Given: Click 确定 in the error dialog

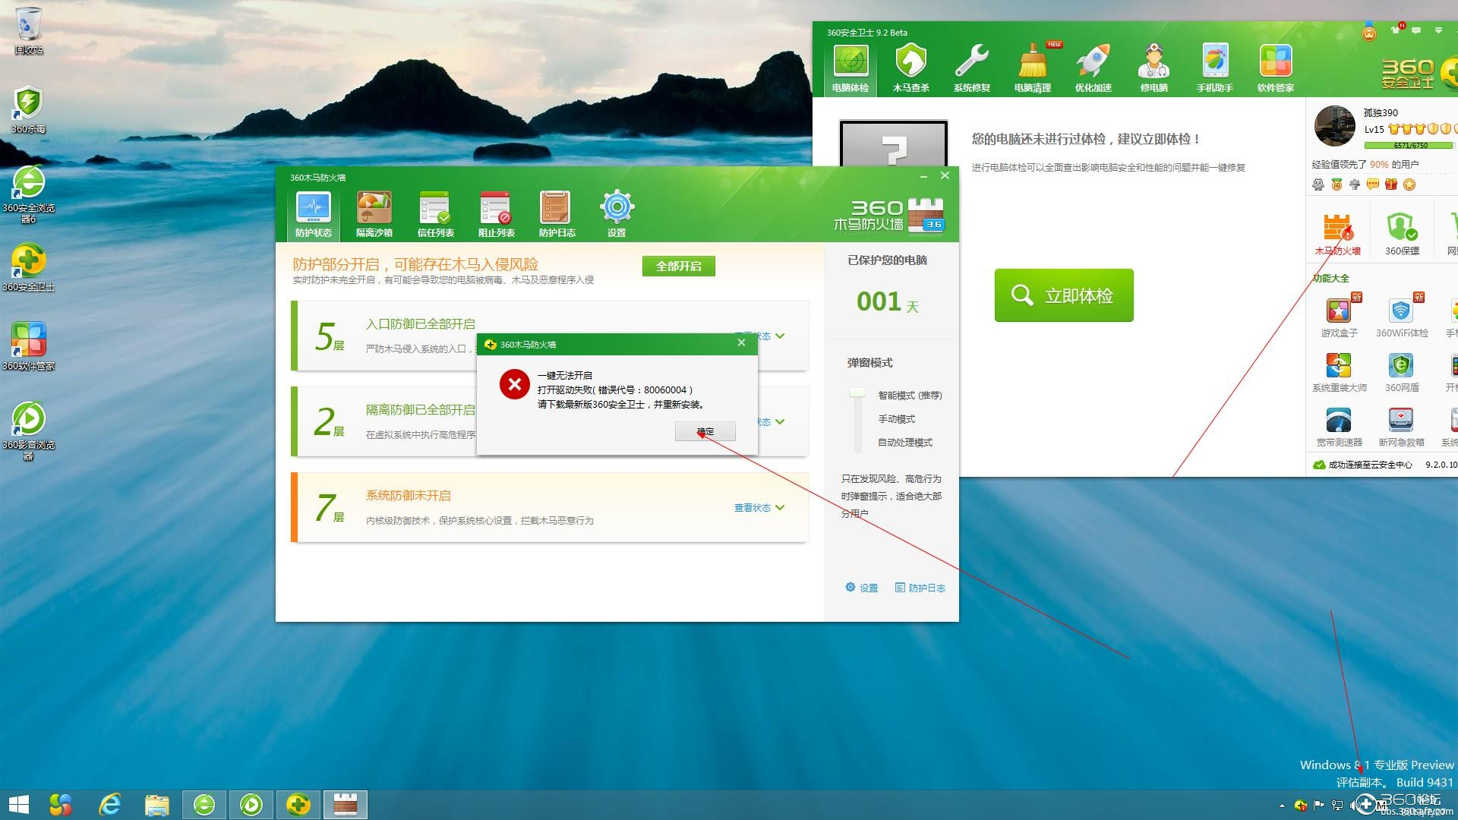Looking at the screenshot, I should point(705,431).
